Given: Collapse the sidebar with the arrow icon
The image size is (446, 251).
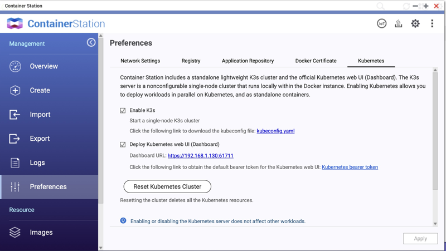Looking at the screenshot, I should [x=91, y=43].
